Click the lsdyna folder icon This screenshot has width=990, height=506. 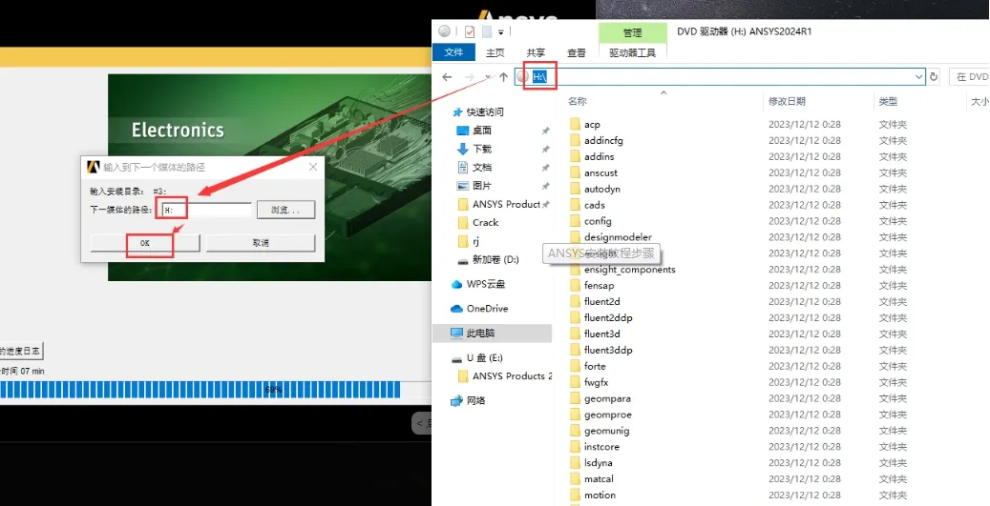(x=575, y=462)
